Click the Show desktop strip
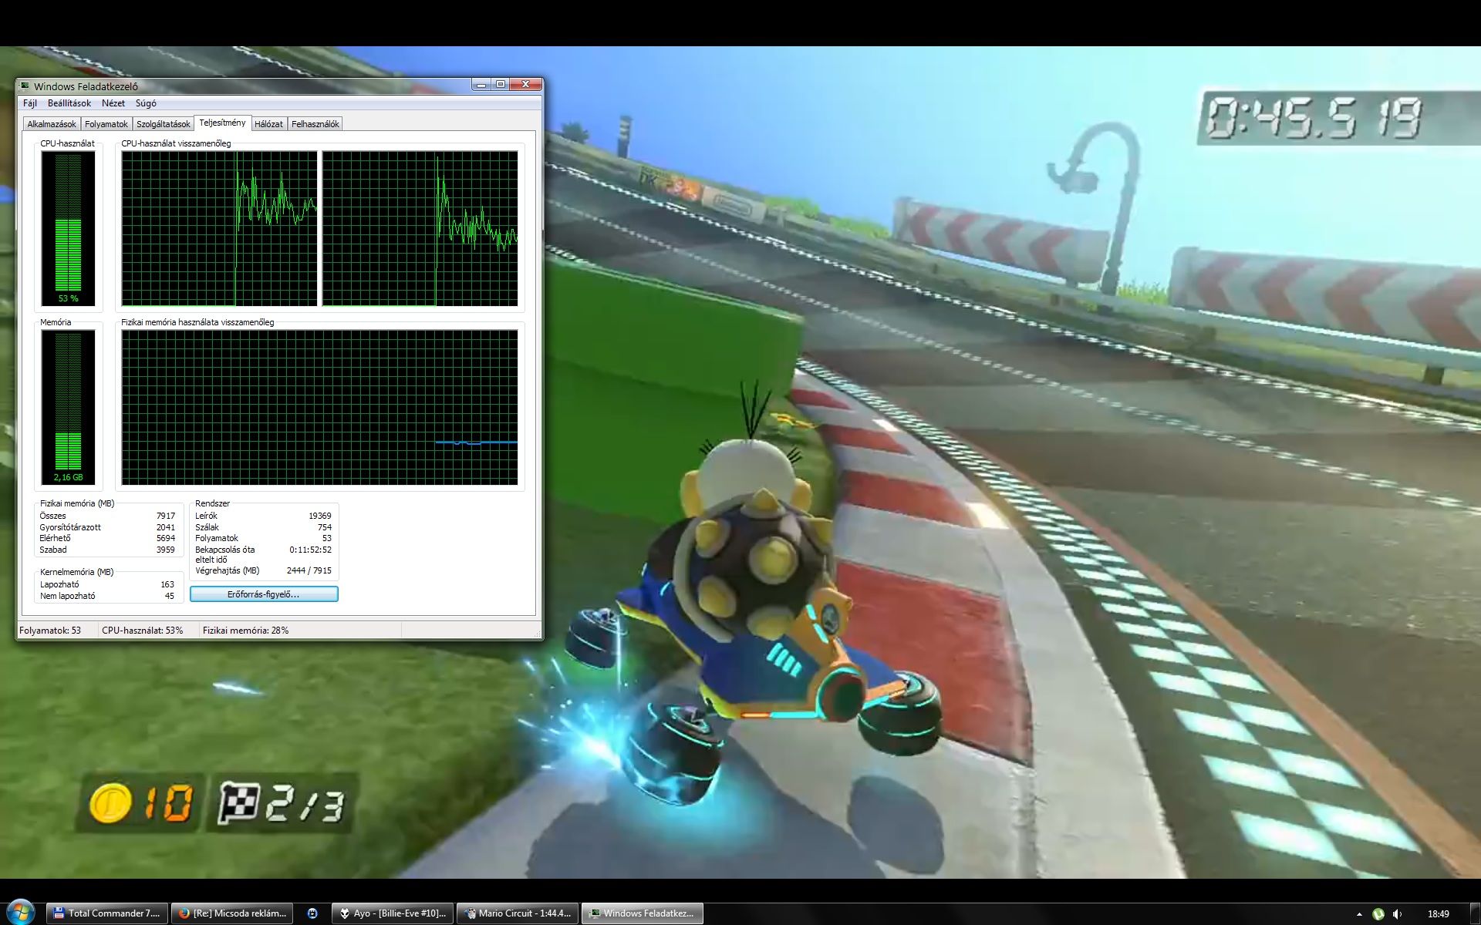Screen dimensions: 1481x925 click(1475, 913)
